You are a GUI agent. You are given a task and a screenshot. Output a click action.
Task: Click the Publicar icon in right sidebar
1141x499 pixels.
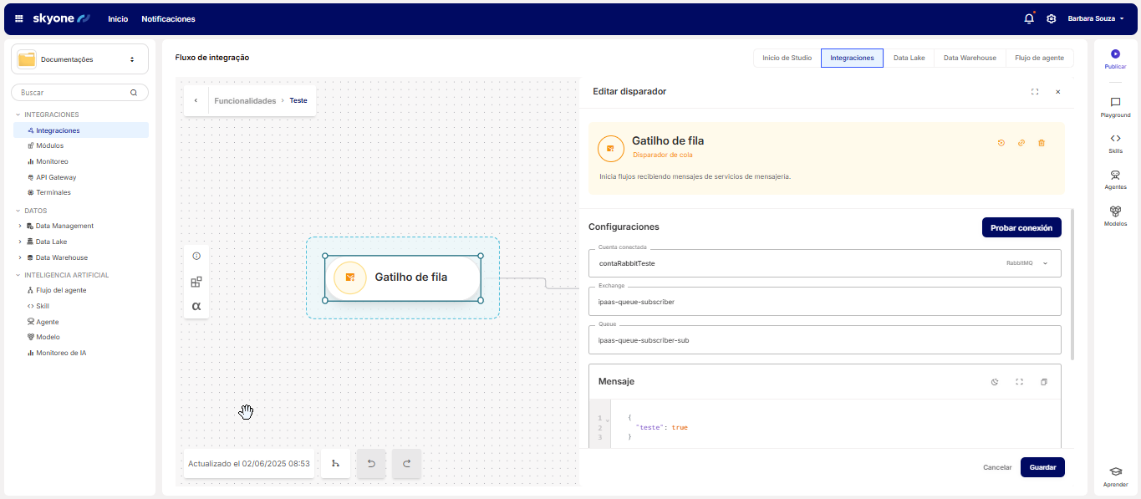click(x=1115, y=54)
